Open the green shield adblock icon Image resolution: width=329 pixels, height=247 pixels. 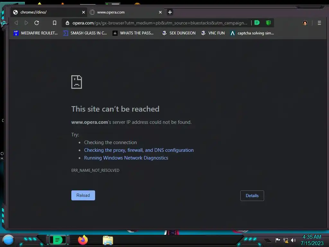[x=268, y=23]
